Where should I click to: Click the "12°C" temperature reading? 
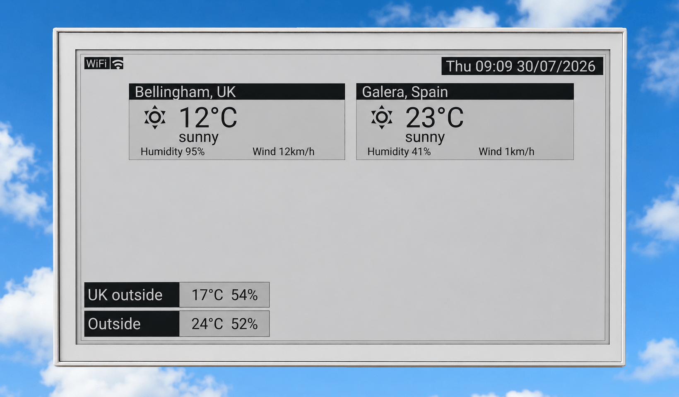click(x=208, y=118)
